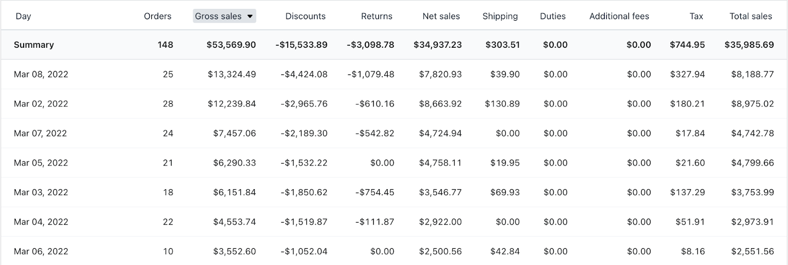Click the Mar 07, 2022 date cell

tap(41, 133)
